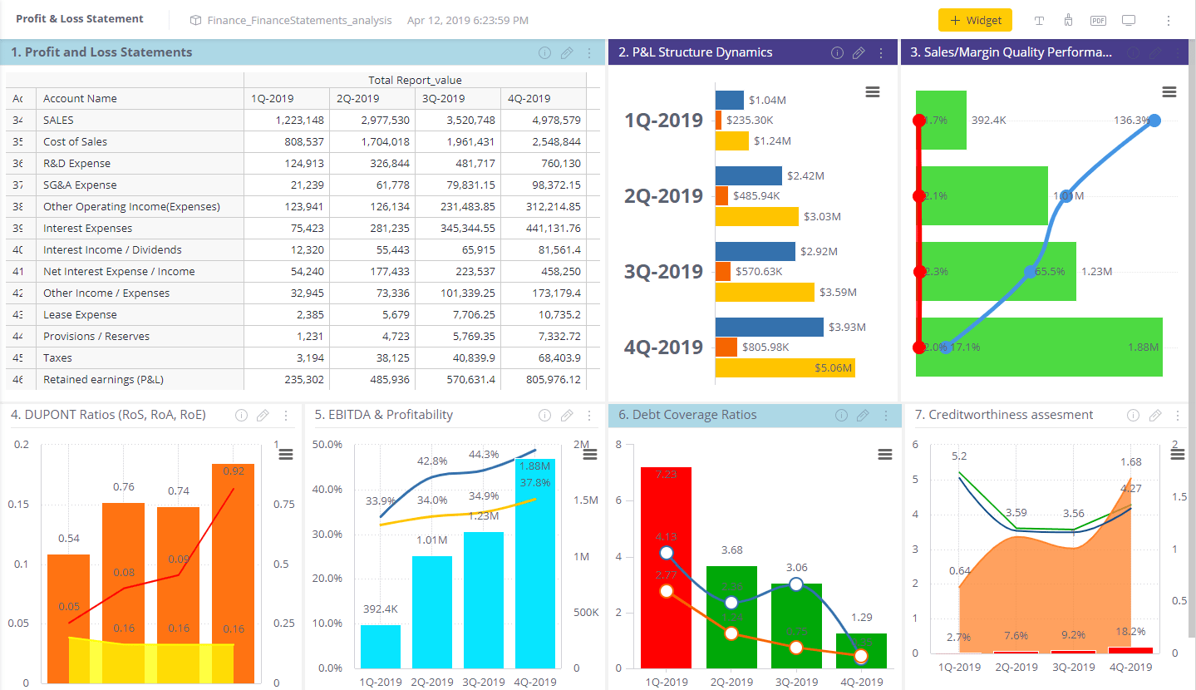Click the + Widget button
The image size is (1196, 690).
pos(975,20)
